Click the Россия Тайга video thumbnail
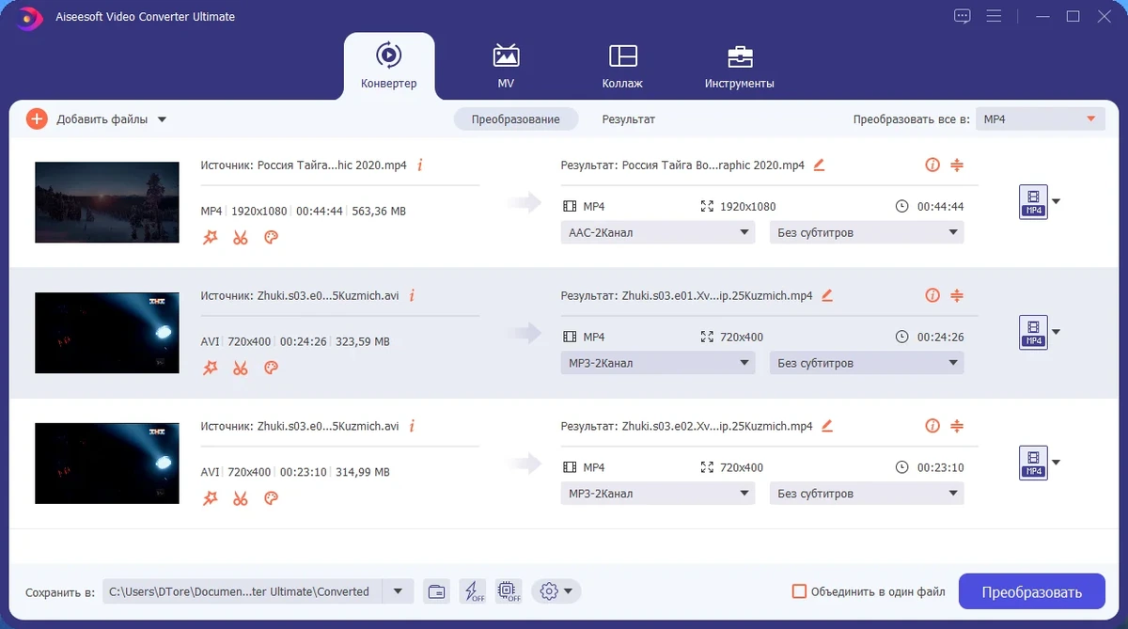Image resolution: width=1128 pixels, height=629 pixels. pyautogui.click(x=107, y=202)
